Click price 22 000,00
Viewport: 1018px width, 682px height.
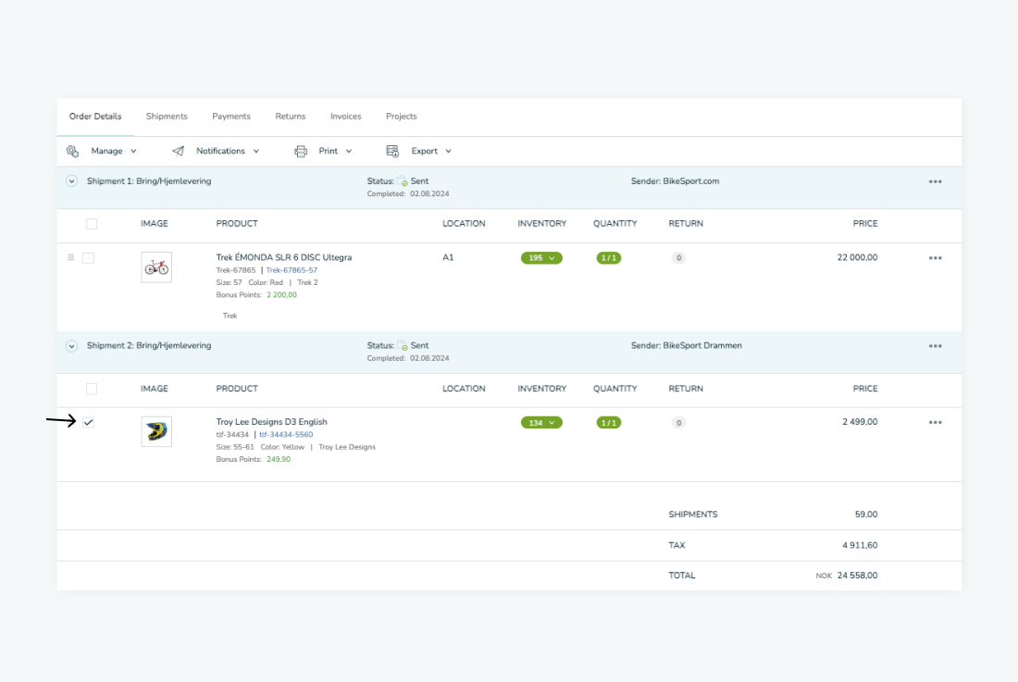(857, 257)
